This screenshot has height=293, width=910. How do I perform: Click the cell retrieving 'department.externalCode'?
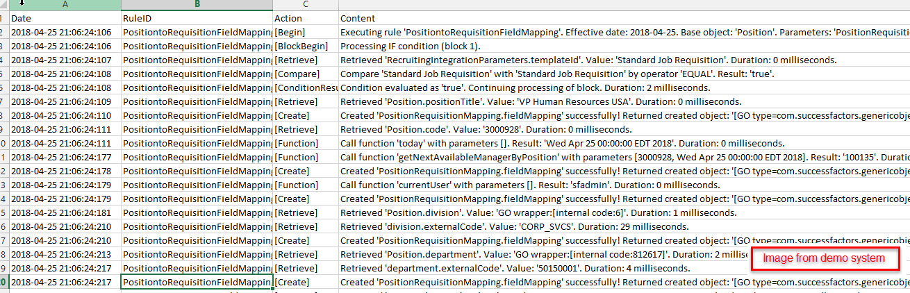coord(624,269)
